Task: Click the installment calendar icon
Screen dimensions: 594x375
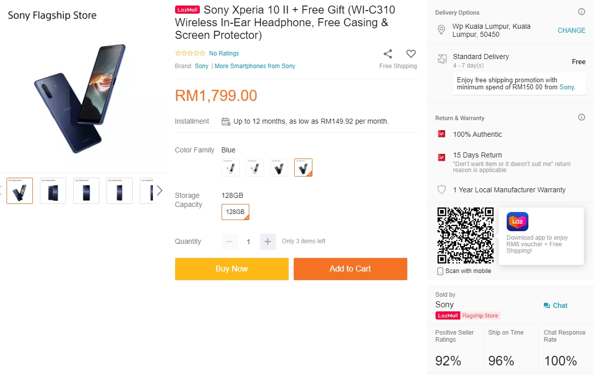Action: coord(226,121)
